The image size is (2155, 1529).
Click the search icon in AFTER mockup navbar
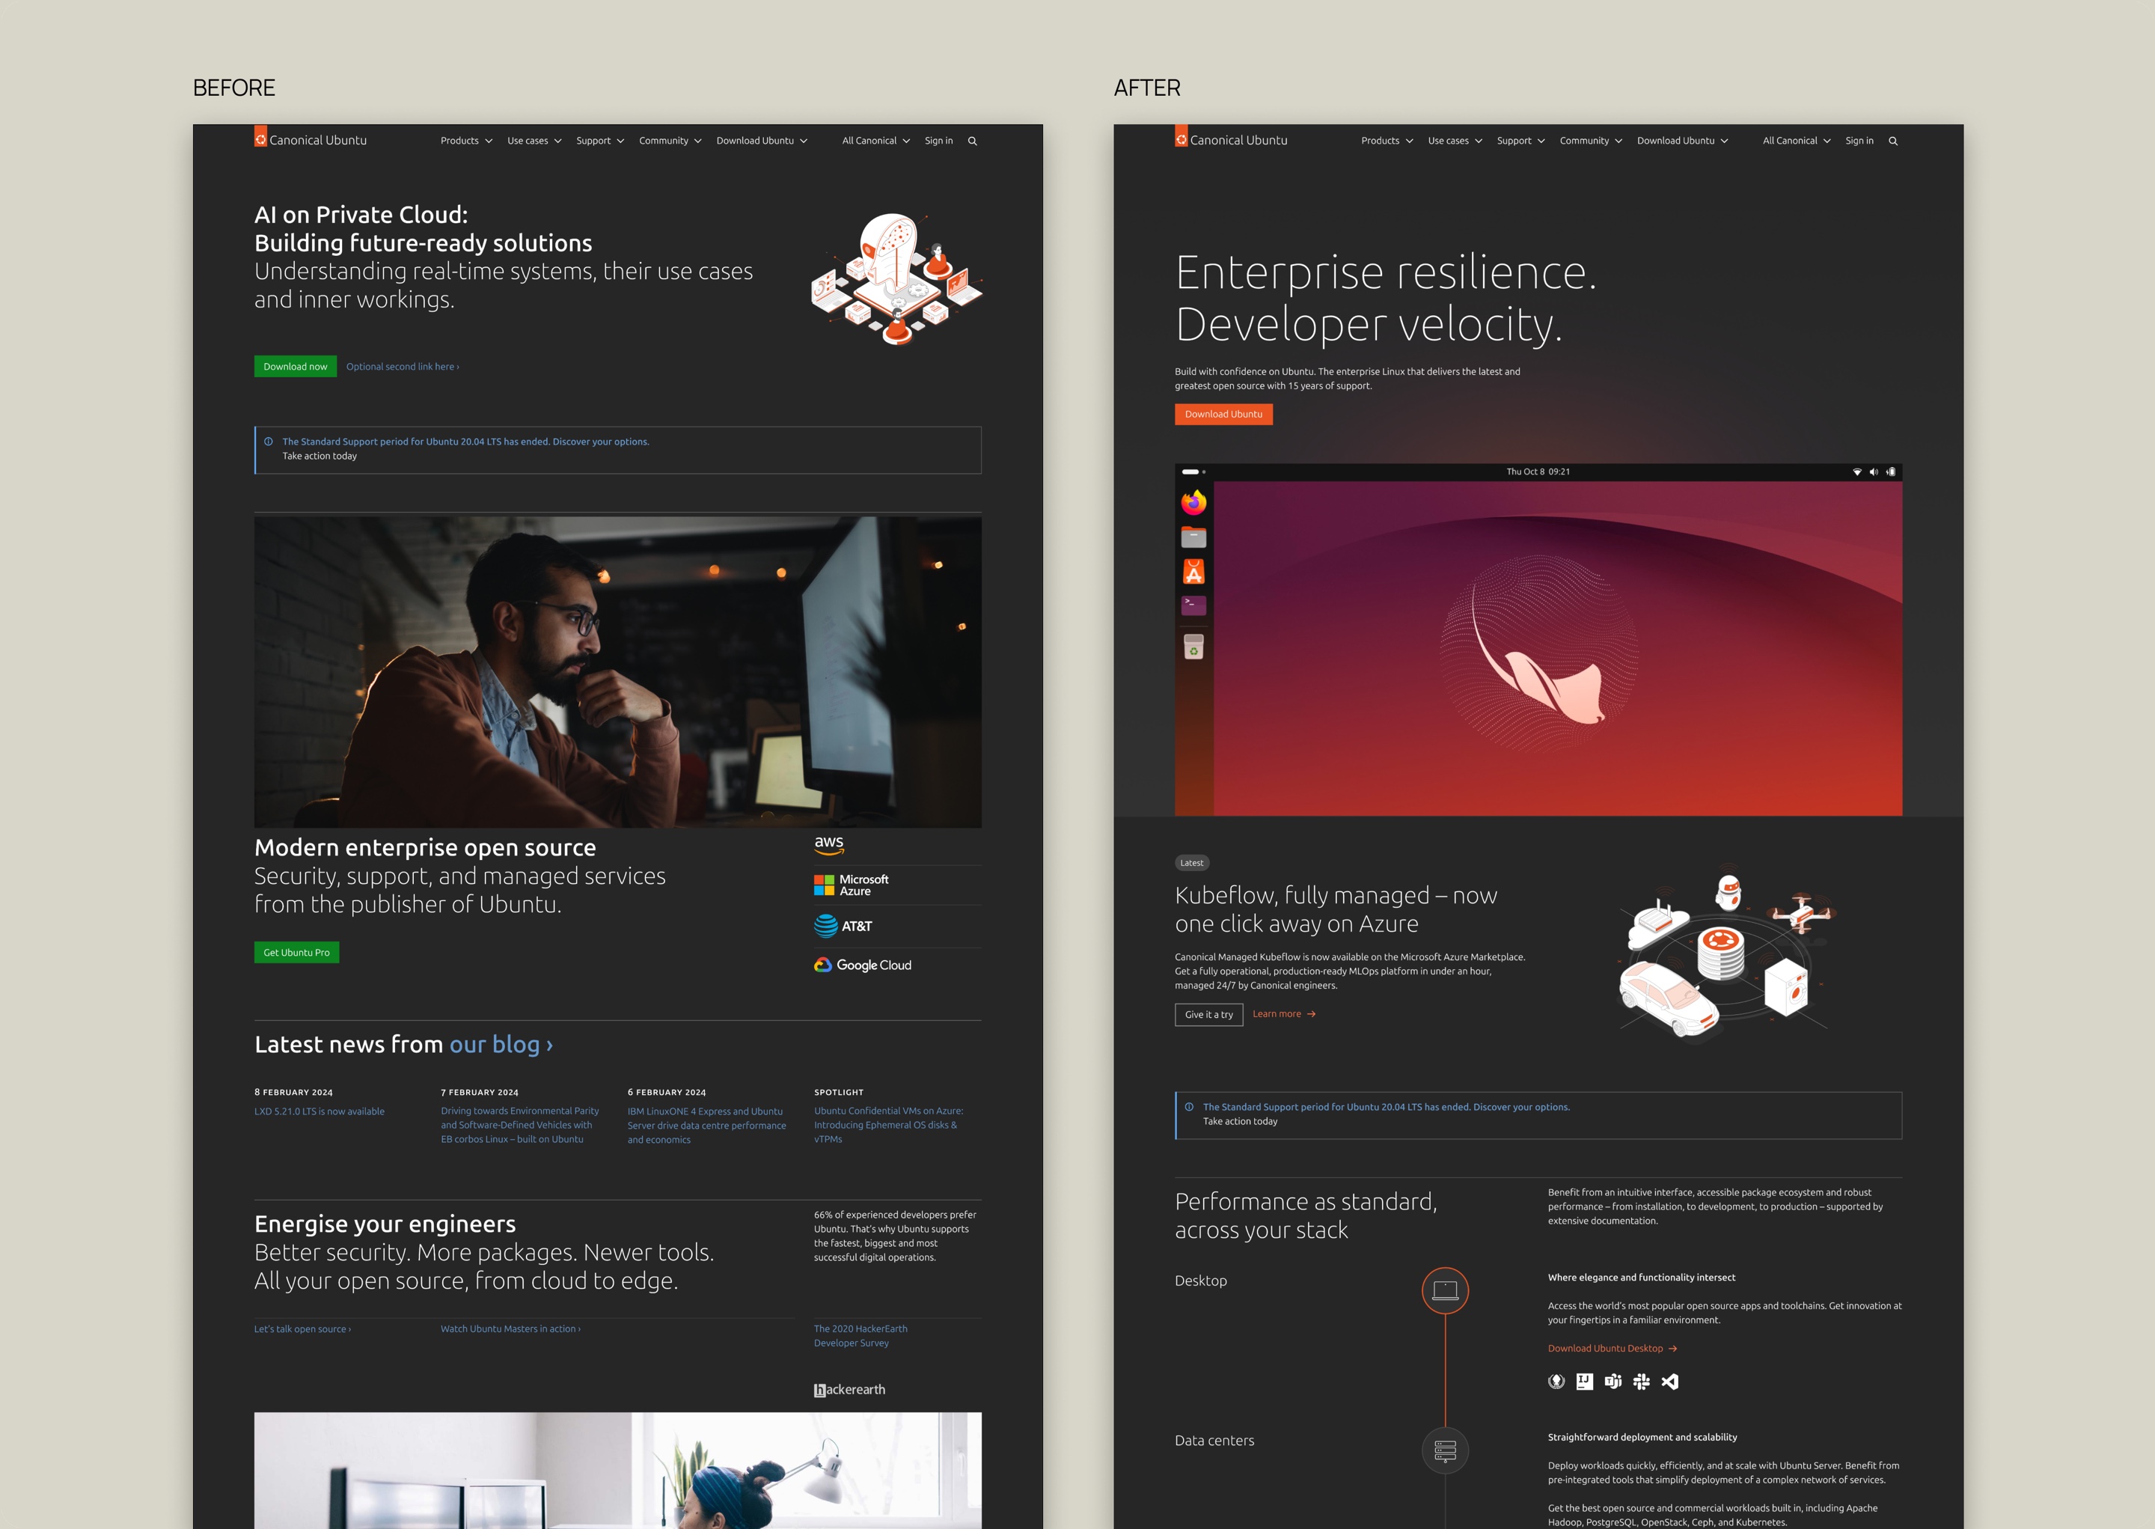coord(1892,141)
